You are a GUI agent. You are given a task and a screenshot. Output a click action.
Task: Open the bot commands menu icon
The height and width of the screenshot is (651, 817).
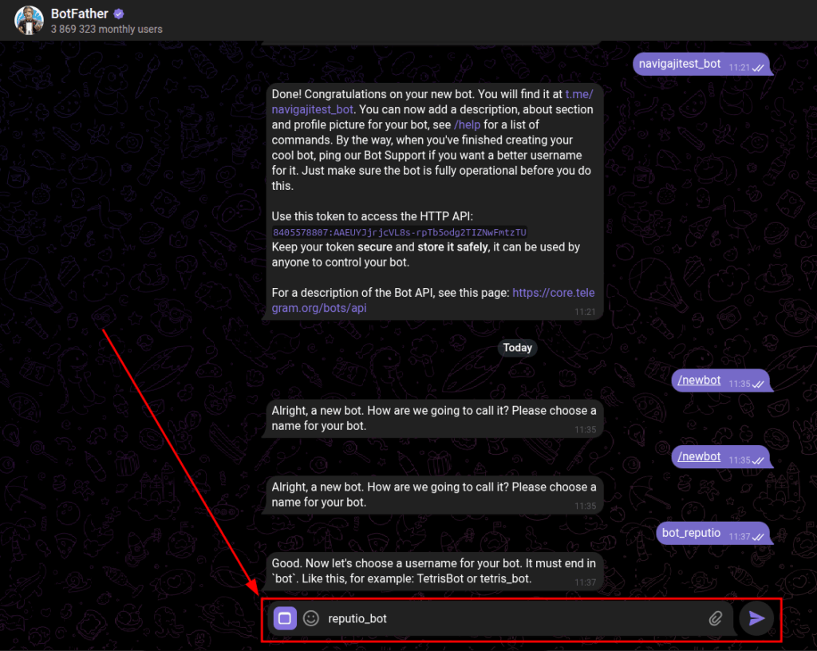pos(285,618)
